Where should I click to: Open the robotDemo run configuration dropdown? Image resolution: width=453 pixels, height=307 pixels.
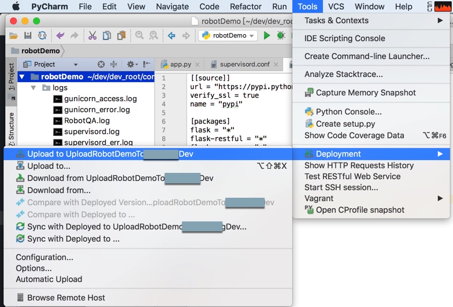pyautogui.click(x=228, y=36)
